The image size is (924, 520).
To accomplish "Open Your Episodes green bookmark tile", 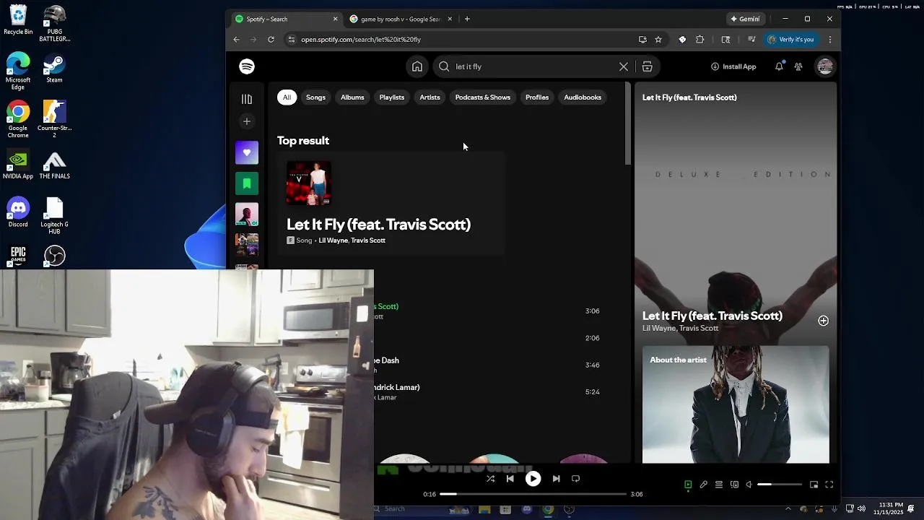I will pyautogui.click(x=247, y=183).
